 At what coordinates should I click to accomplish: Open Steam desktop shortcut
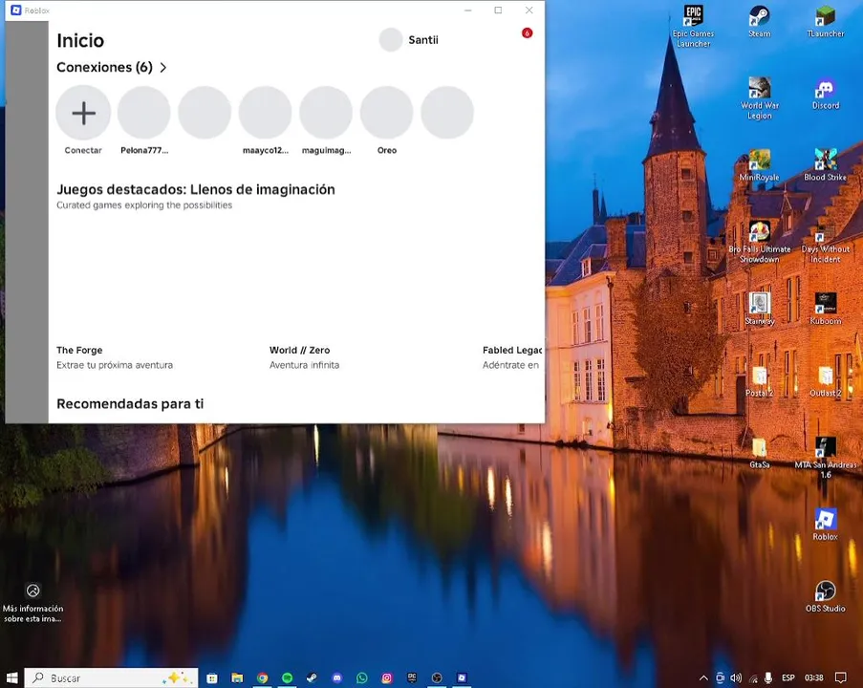[x=760, y=21]
